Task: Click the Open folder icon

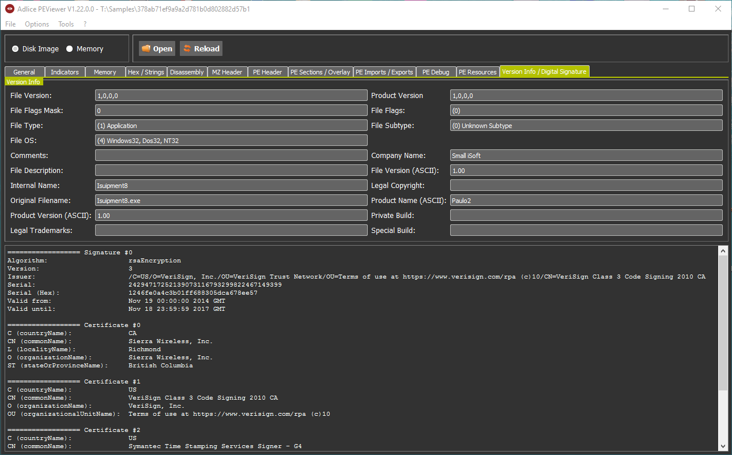Action: (x=146, y=49)
